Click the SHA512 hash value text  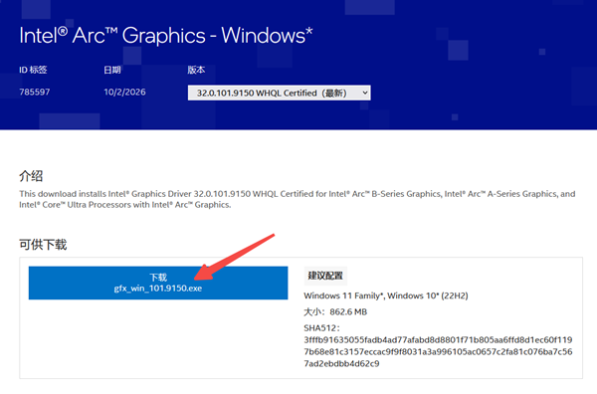pos(438,352)
